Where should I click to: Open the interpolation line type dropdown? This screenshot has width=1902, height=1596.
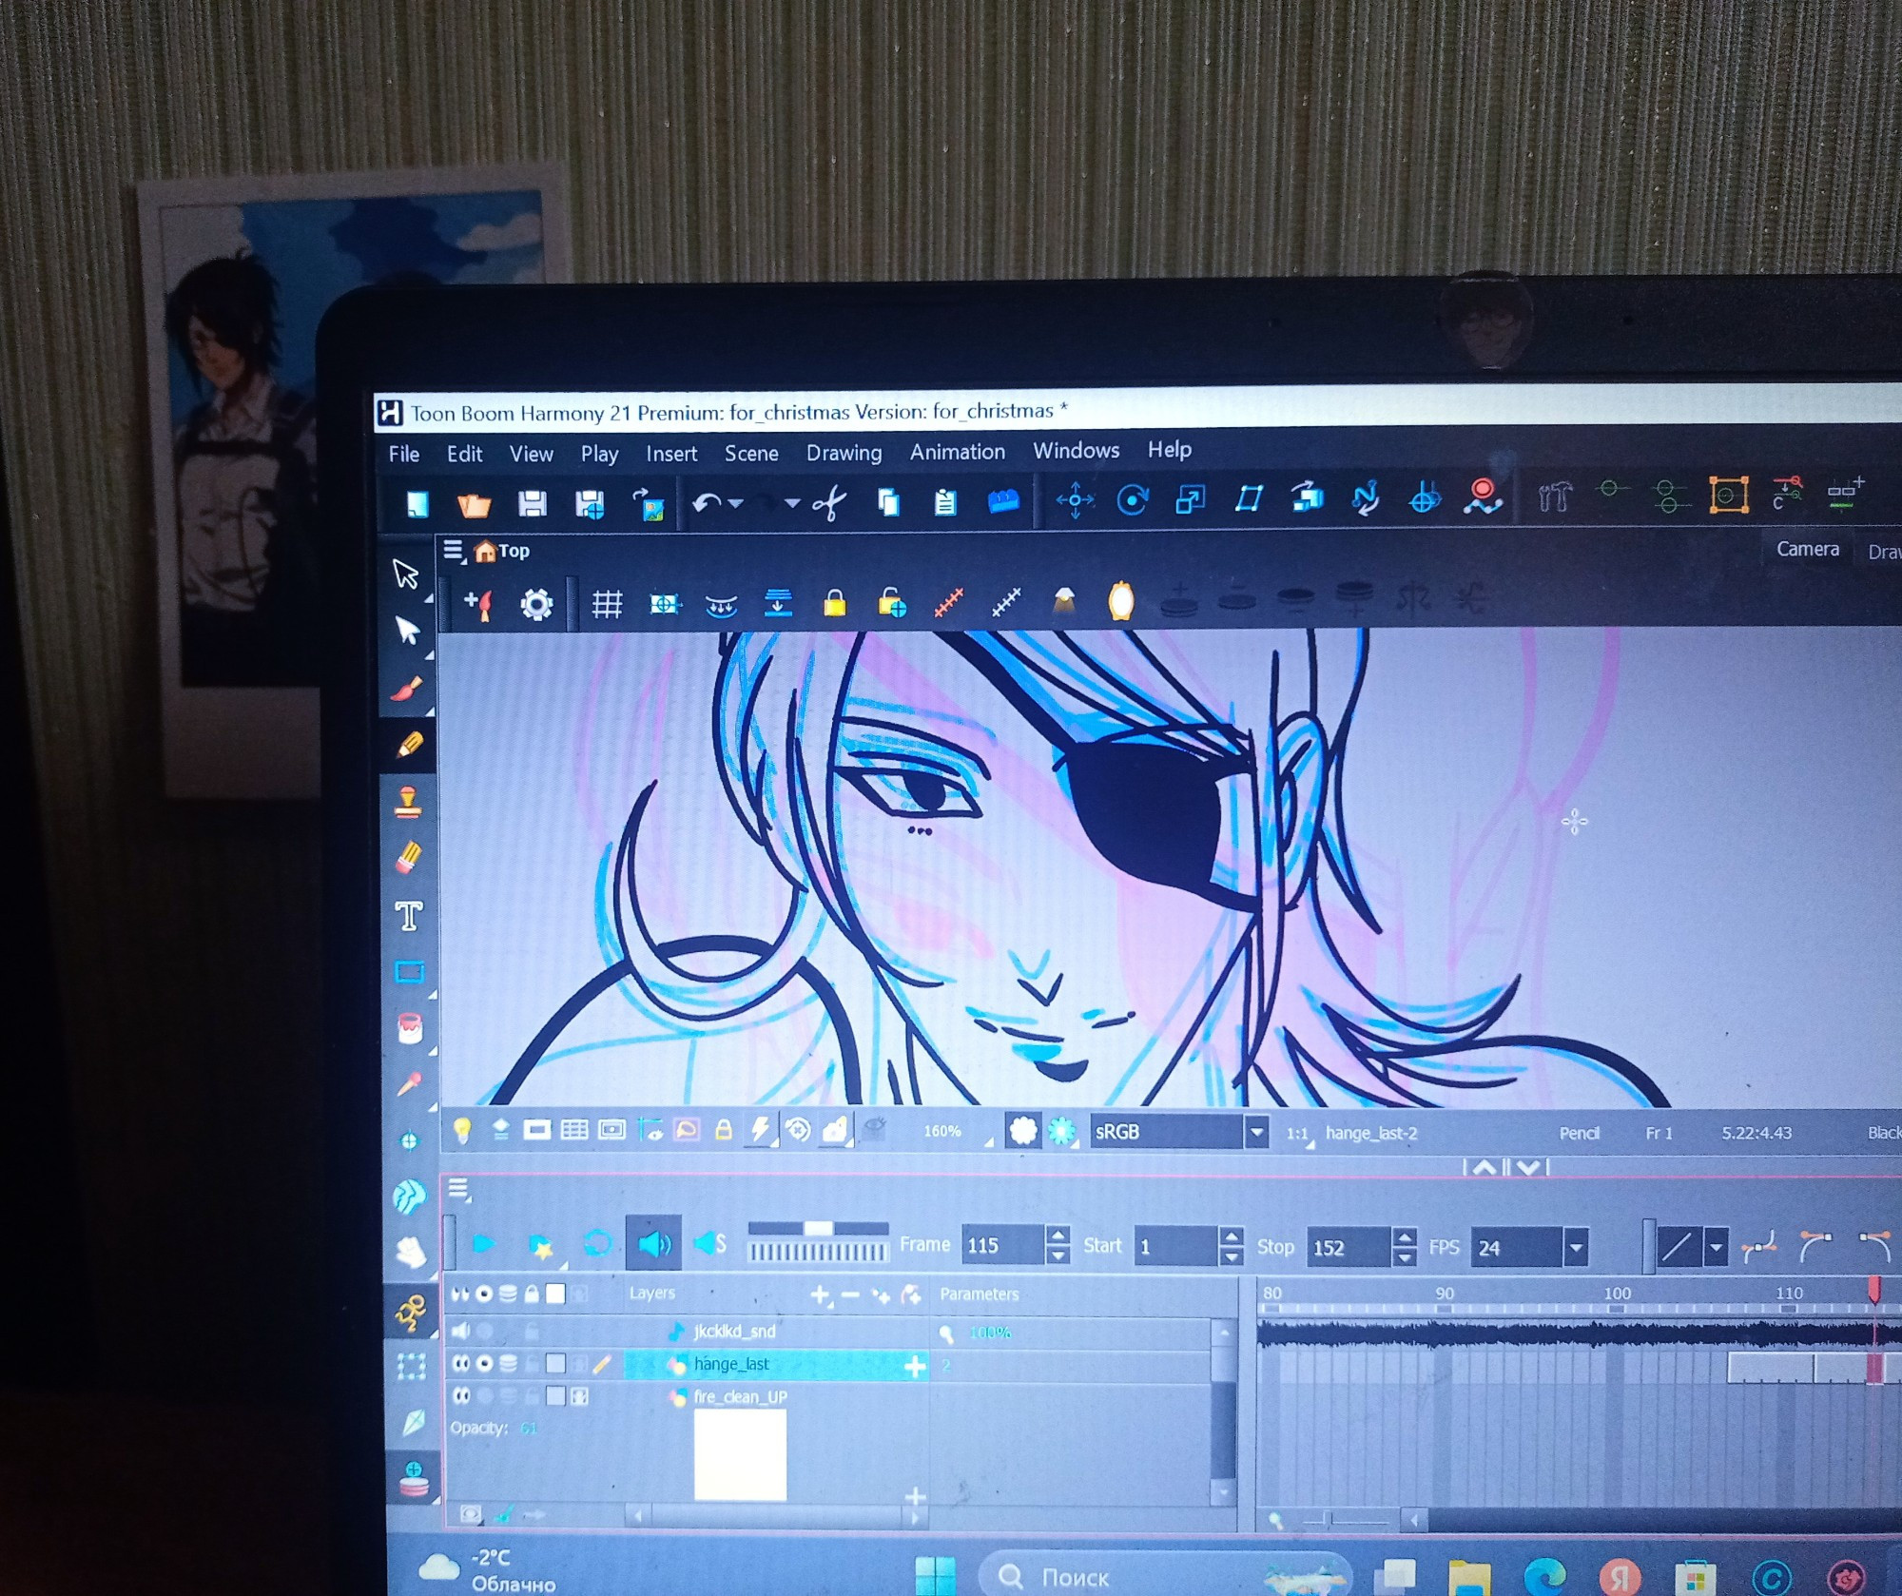point(1716,1247)
